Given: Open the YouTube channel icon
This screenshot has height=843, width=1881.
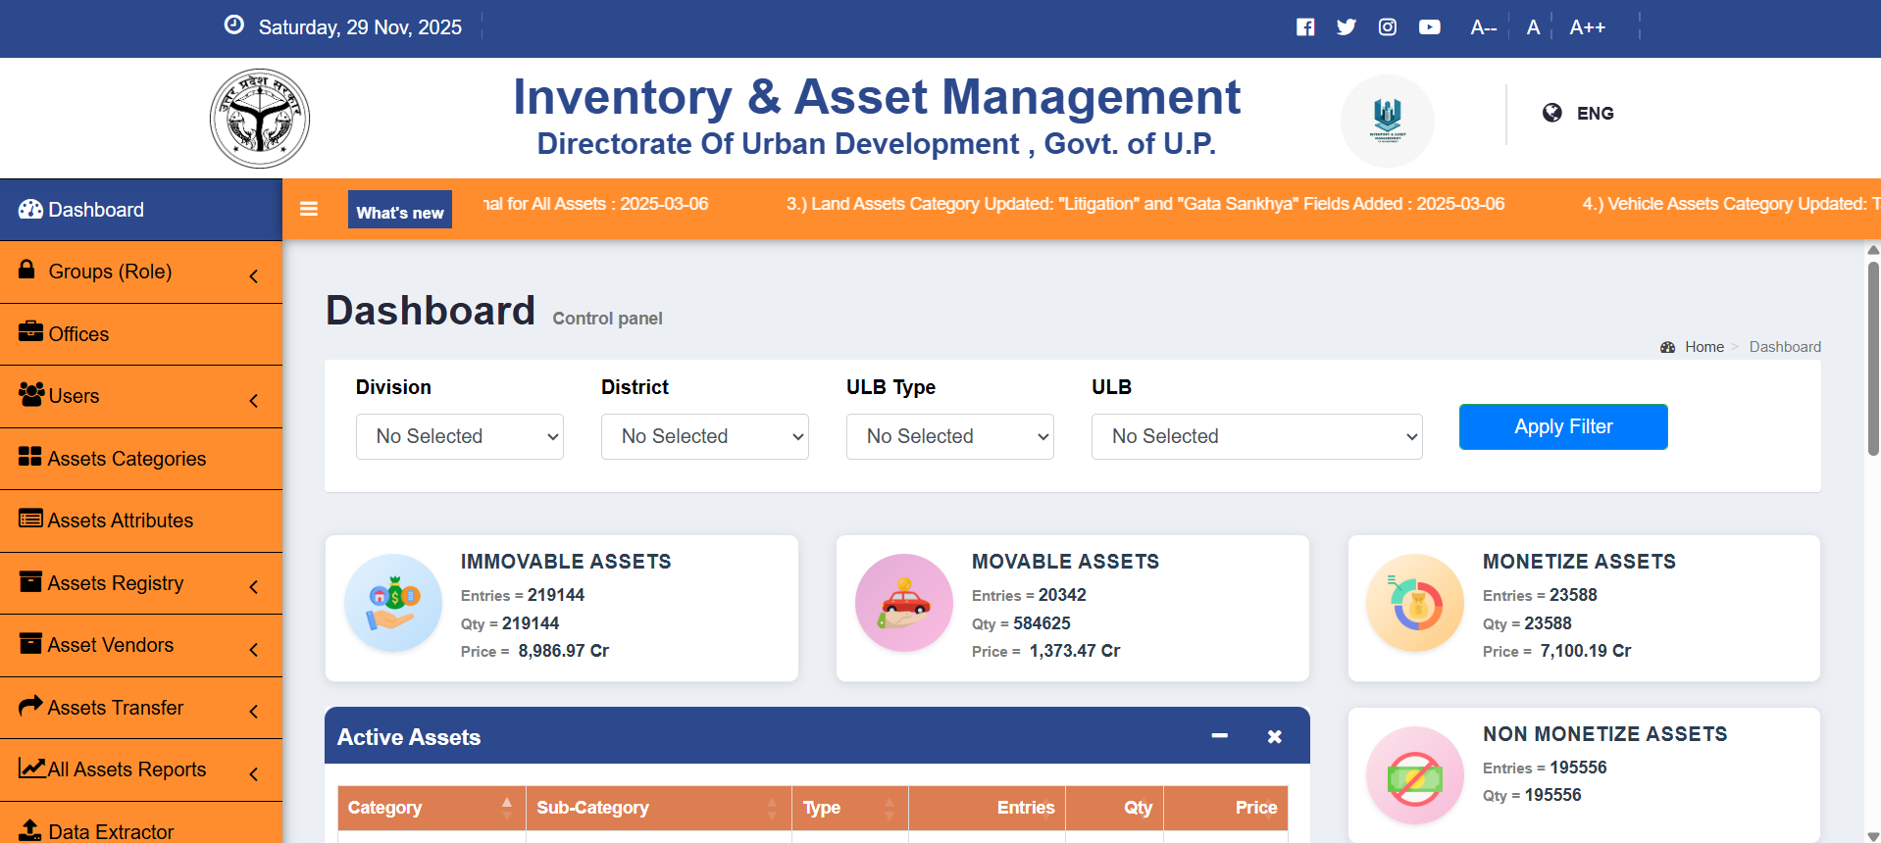Looking at the screenshot, I should coord(1429,27).
